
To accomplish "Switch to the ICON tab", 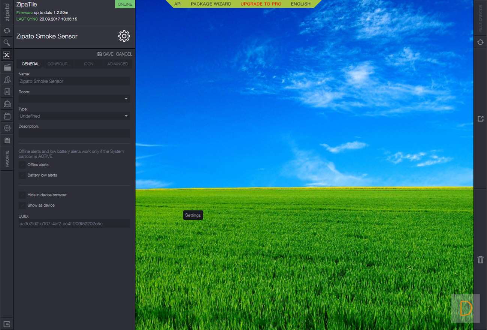I will click(88, 64).
